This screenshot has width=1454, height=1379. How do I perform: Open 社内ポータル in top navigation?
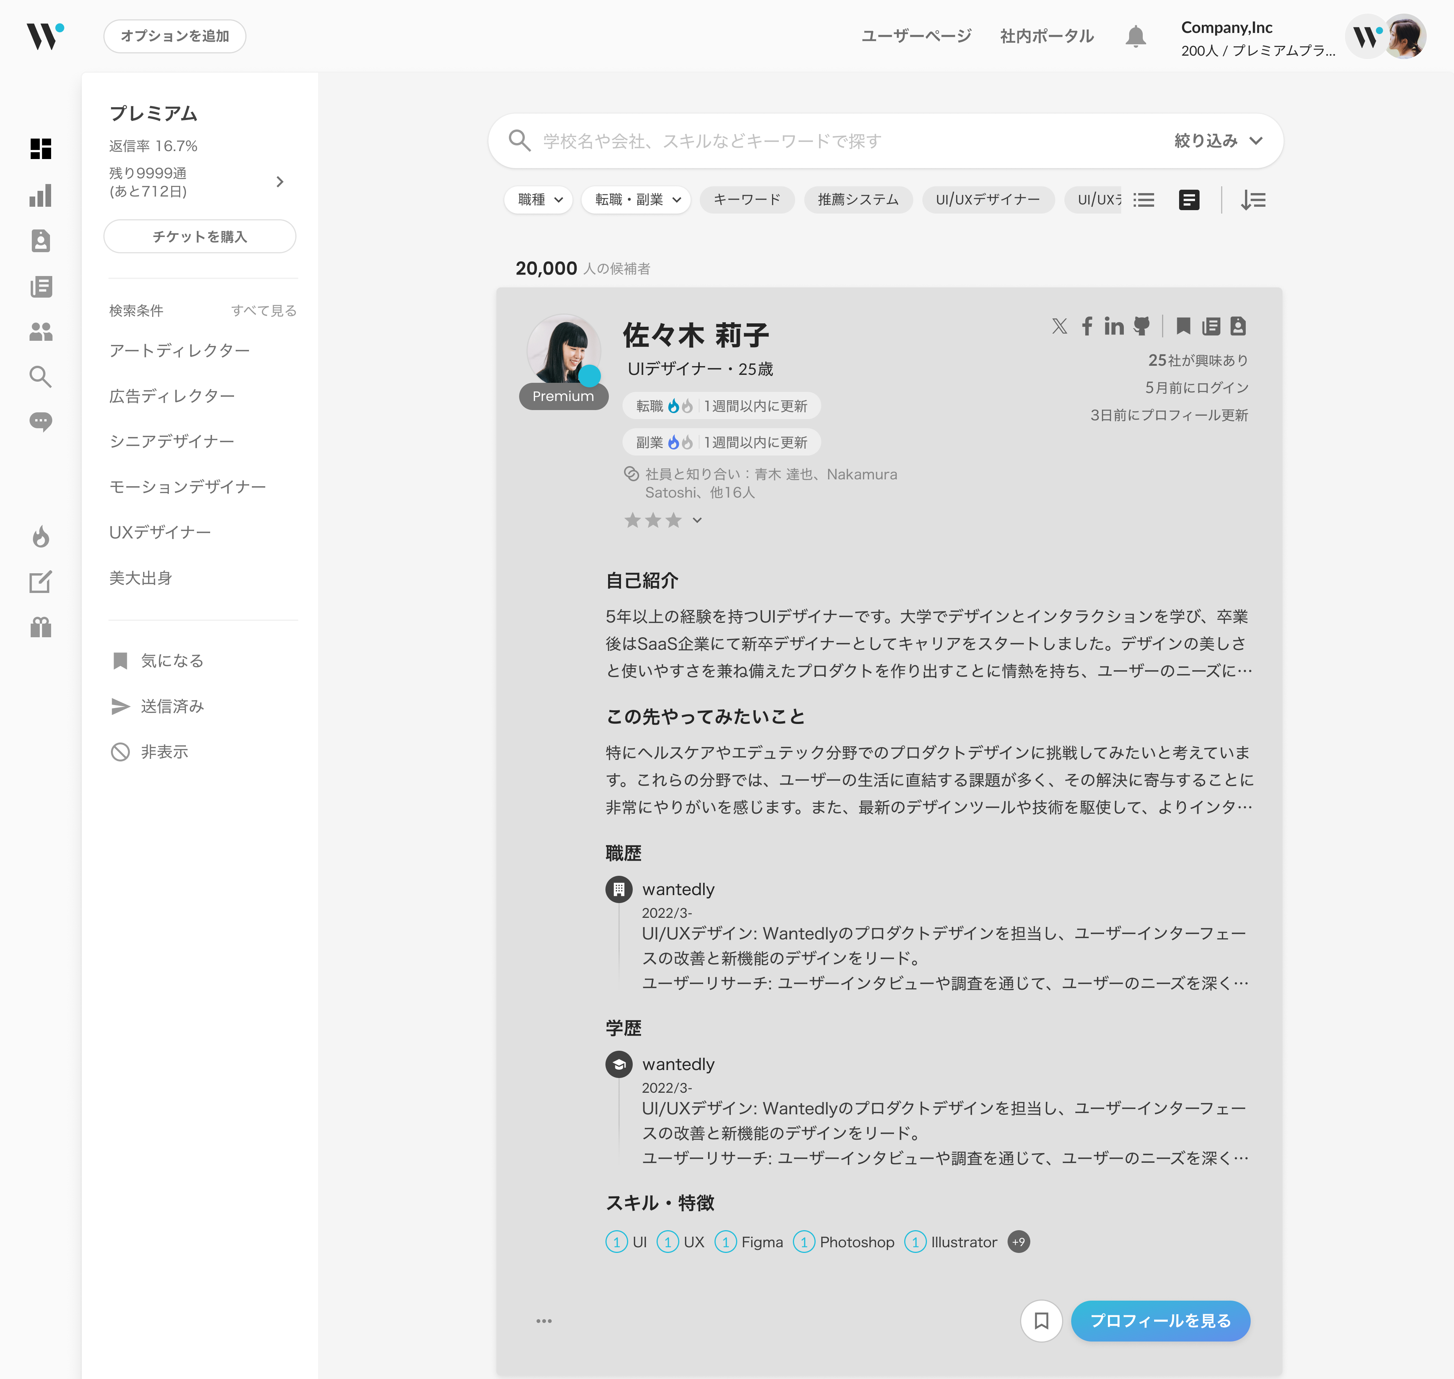(x=1047, y=36)
